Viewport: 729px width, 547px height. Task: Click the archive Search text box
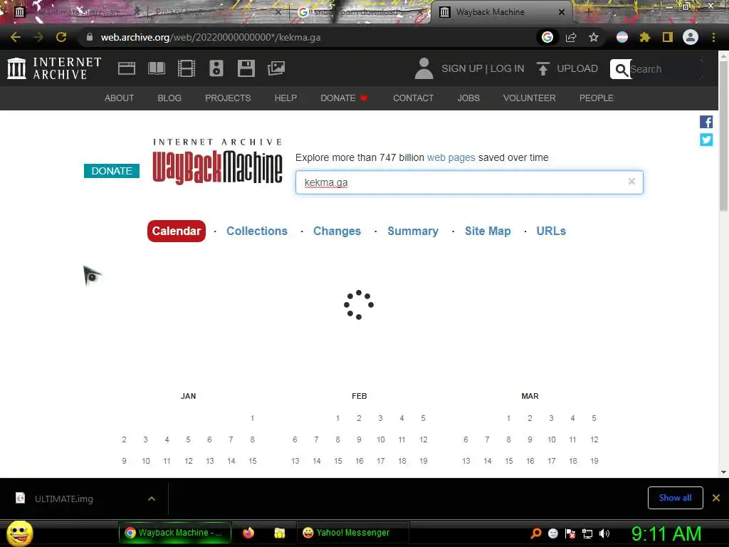[x=666, y=69]
